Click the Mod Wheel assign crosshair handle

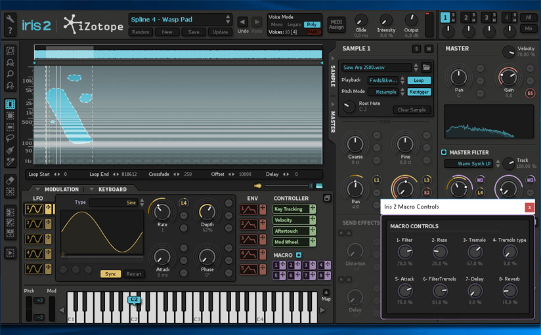click(313, 242)
